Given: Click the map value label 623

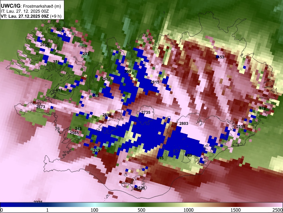Looking at the screenshot, I should [188, 155].
